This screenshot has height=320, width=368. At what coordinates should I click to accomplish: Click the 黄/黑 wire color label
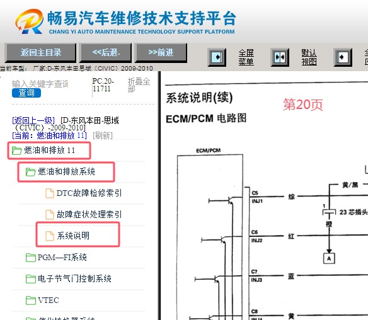(x=350, y=185)
